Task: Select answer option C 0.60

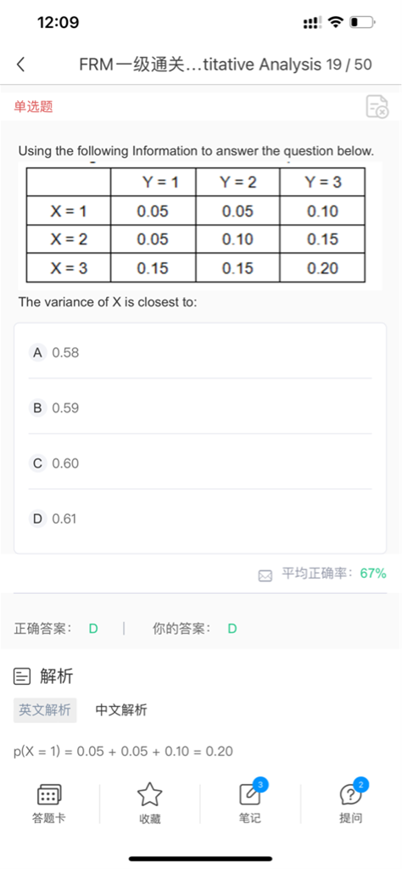Action: pyautogui.click(x=200, y=463)
